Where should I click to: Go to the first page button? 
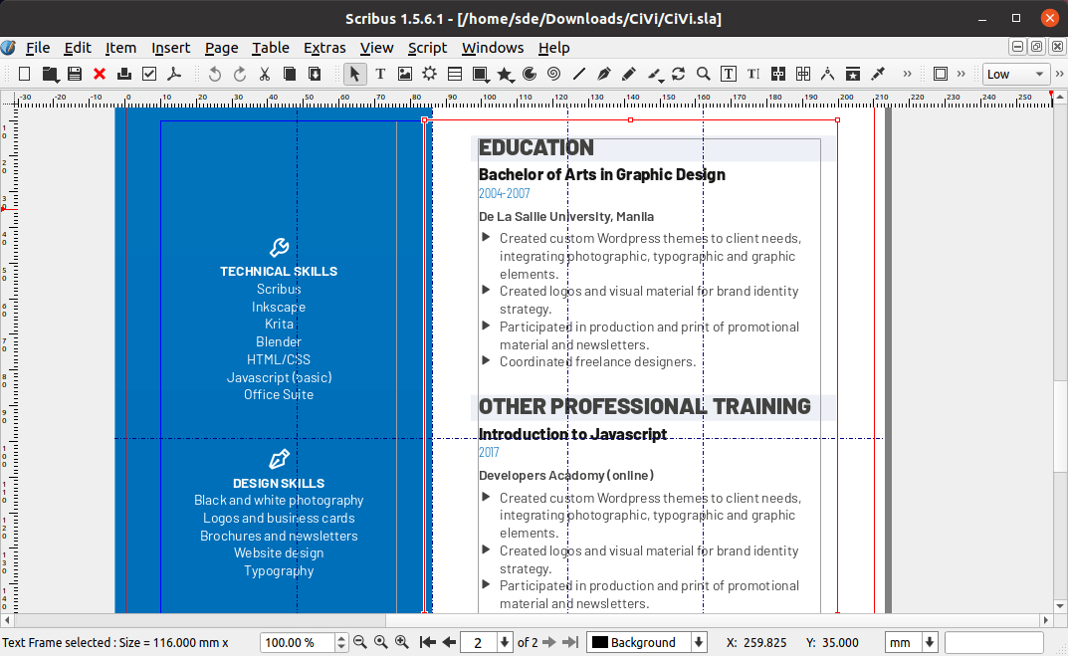427,642
